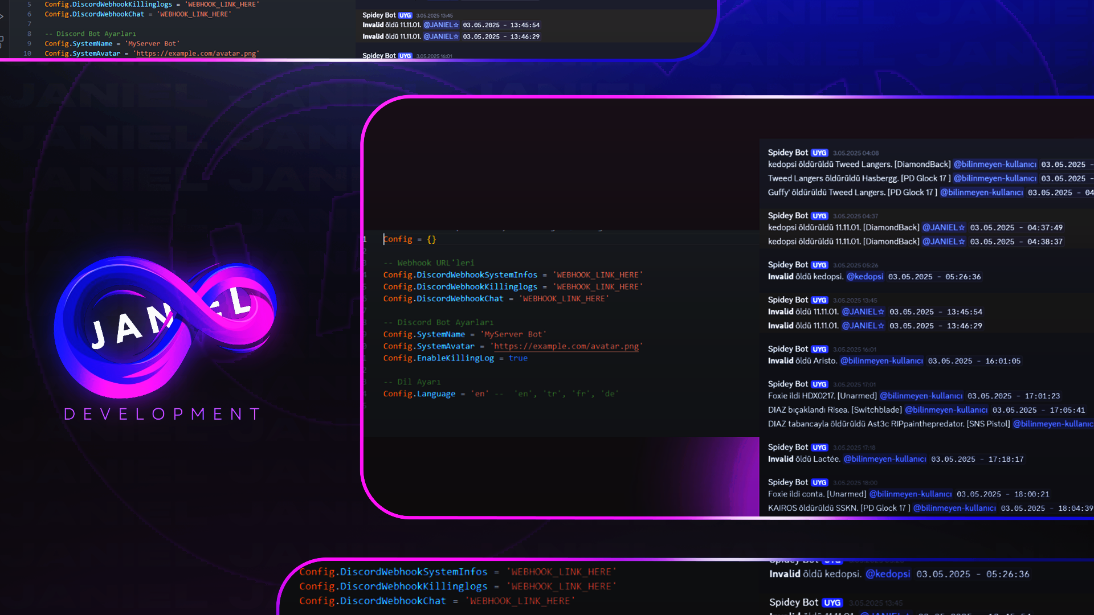This screenshot has height=615, width=1094.
Task: Open Spidey Bot username on the 17:01 message
Action: [x=787, y=384]
